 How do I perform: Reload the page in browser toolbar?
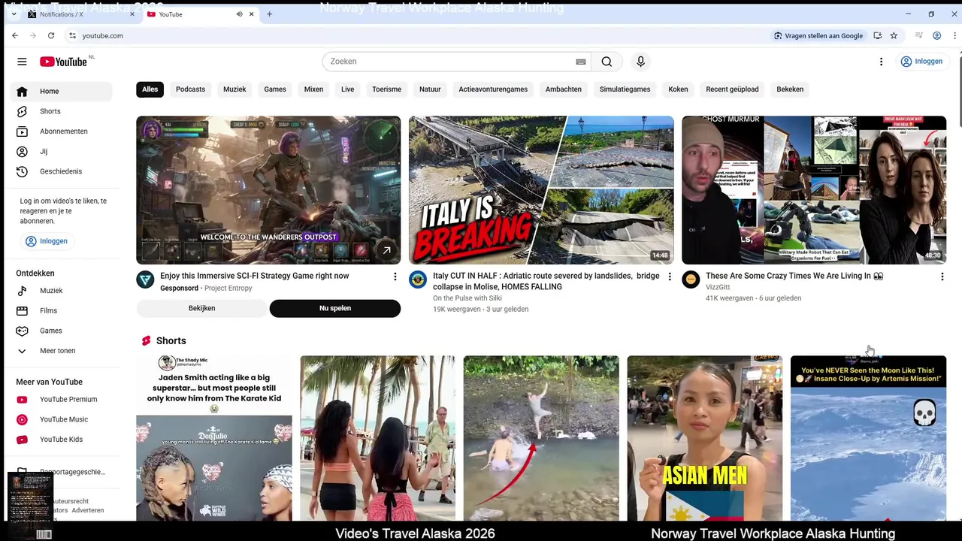tap(51, 35)
